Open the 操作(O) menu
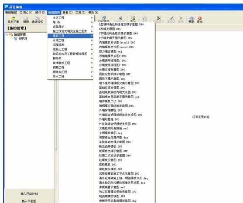This screenshot has width=243, height=203. 40,12
